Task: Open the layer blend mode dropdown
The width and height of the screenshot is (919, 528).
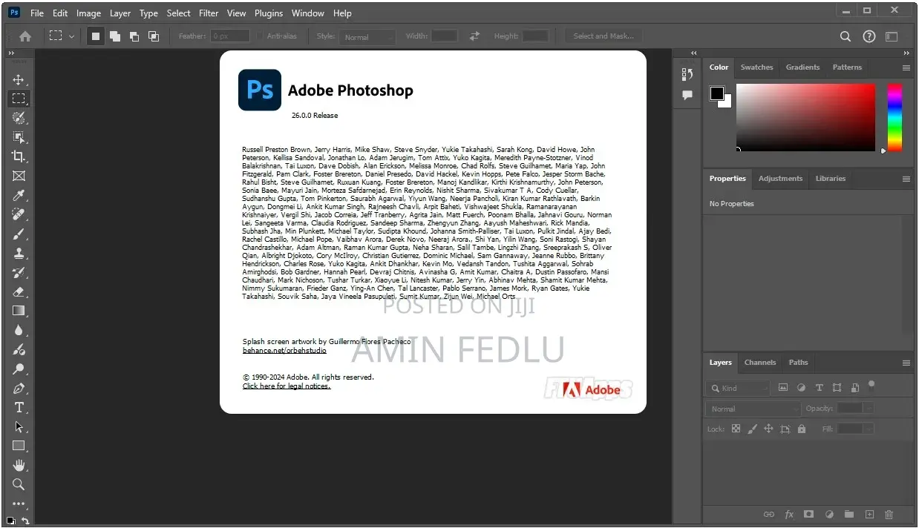Action: coord(752,409)
